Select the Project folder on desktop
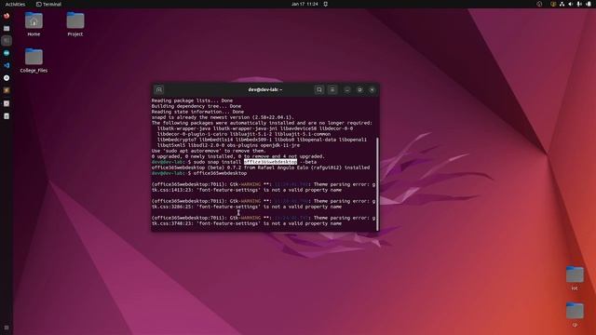 (x=75, y=24)
